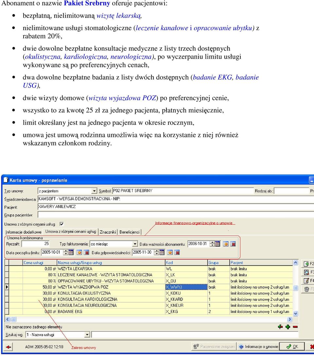This screenshot has height=356, width=314.
Task: Open calendar for Data odpowiedzialności
Action: [x=162, y=252]
